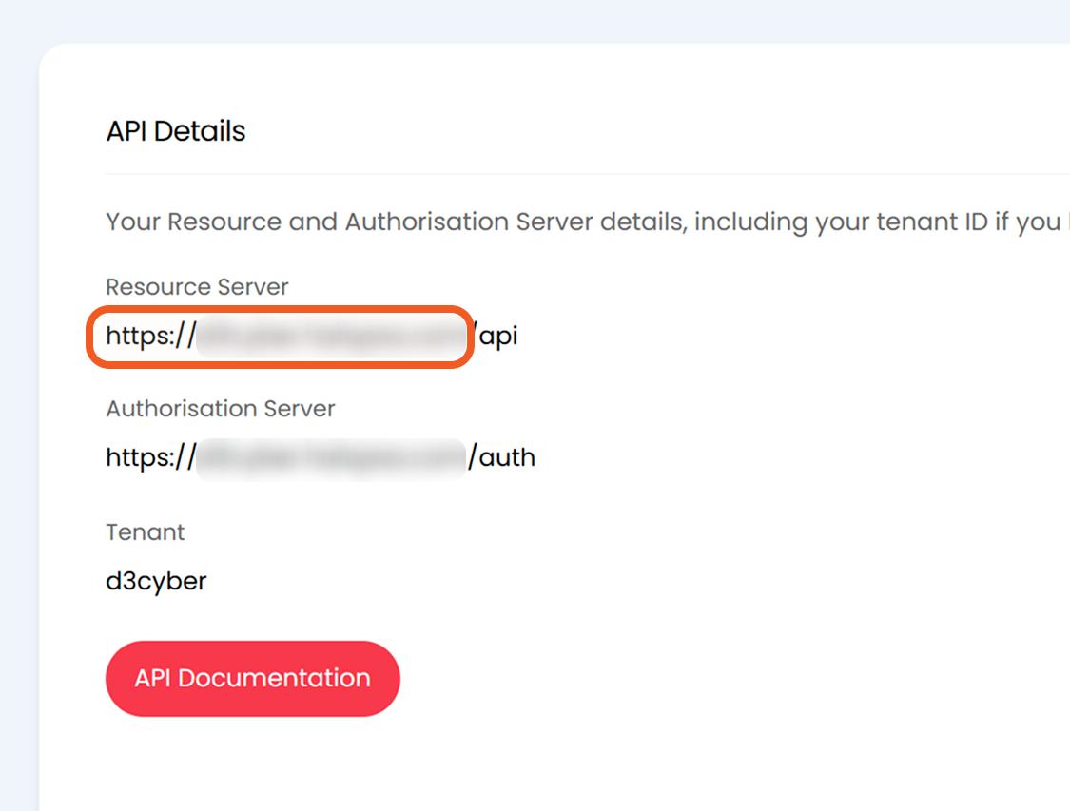Click the blurred hostname in Authorisation Server URL

click(331, 457)
